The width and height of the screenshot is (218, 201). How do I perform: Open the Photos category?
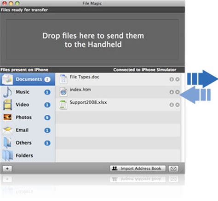coord(28,117)
